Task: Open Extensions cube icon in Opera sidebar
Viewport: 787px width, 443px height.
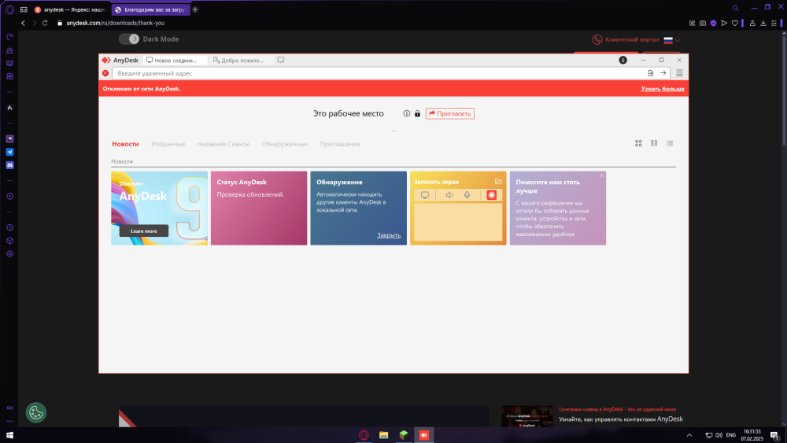Action: 9,241
